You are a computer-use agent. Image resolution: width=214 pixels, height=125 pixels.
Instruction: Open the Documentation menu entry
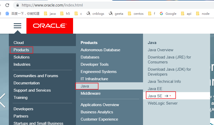tap(27, 83)
